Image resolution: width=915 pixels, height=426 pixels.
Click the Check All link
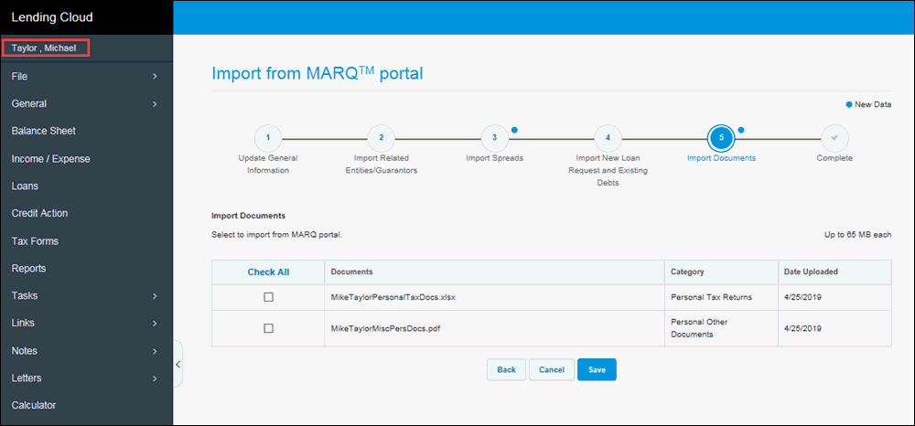[268, 272]
